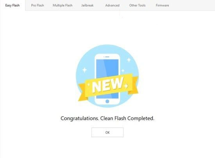Click the right folded tail of the ribbon
Viewport: 215px width, 158px height.
pos(134,85)
